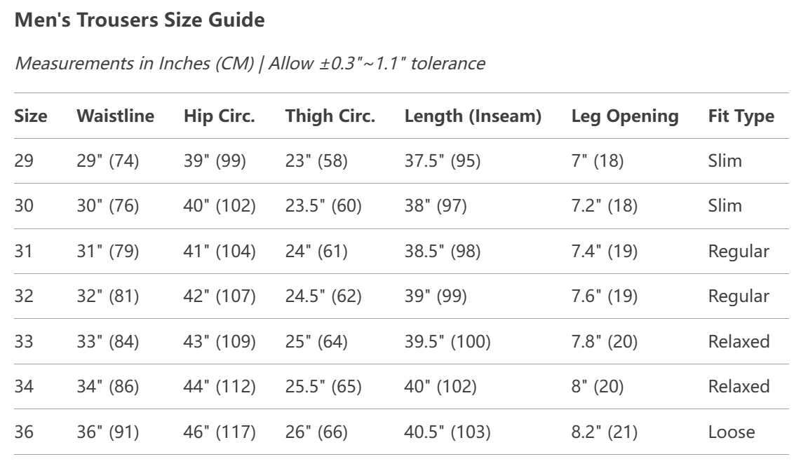Click the 46" (117) hip circumference cell

point(219,432)
